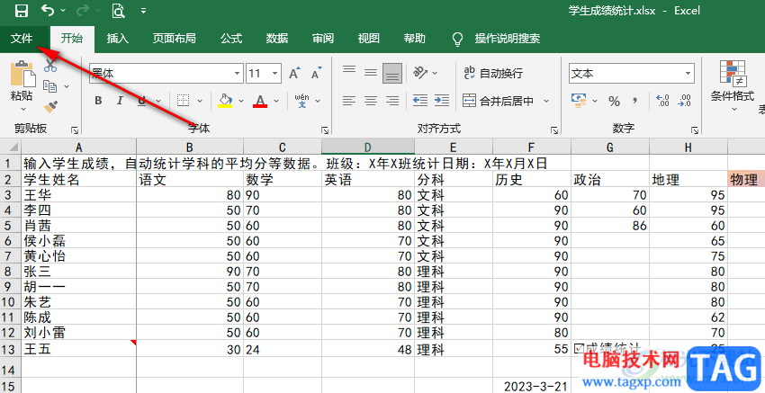Image resolution: width=765 pixels, height=393 pixels.
Task: Apply red font color
Action: 260,101
